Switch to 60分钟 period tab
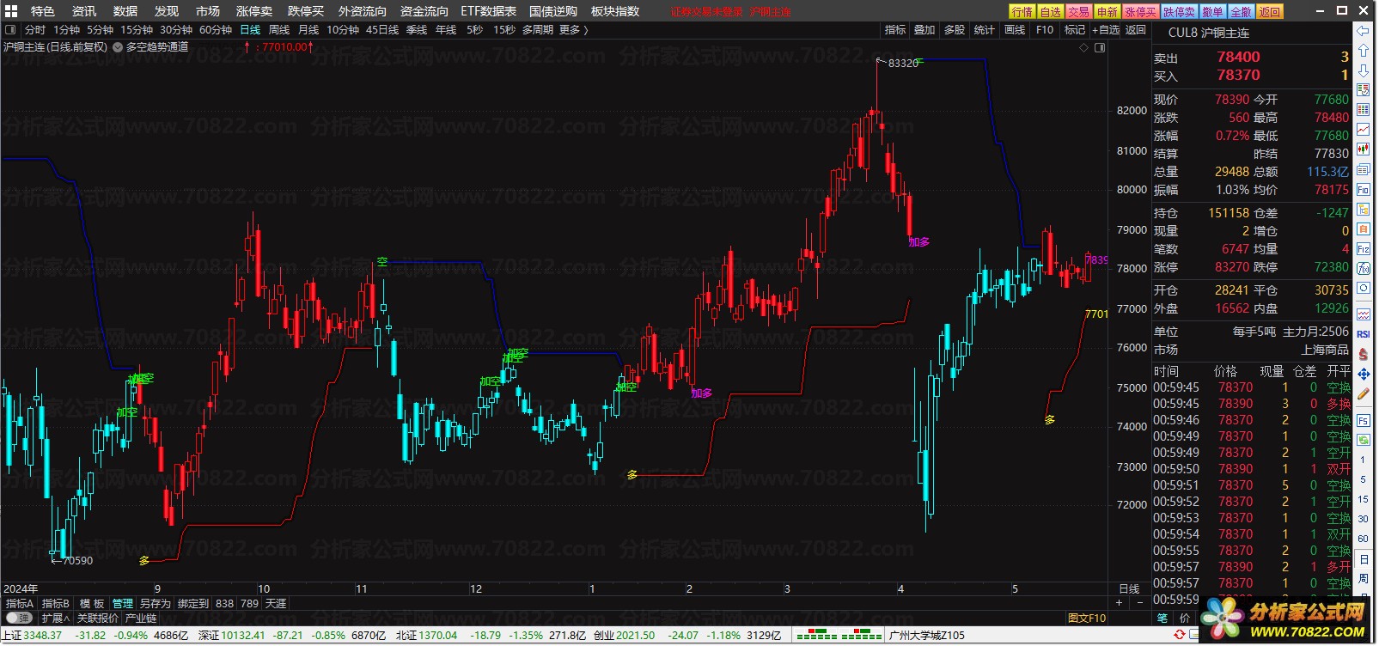This screenshot has width=1379, height=646. point(216,29)
